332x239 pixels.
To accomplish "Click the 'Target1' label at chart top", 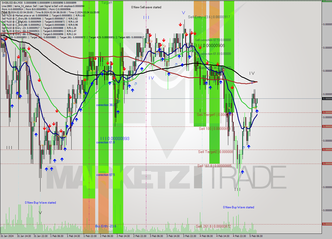I will [107, 3].
